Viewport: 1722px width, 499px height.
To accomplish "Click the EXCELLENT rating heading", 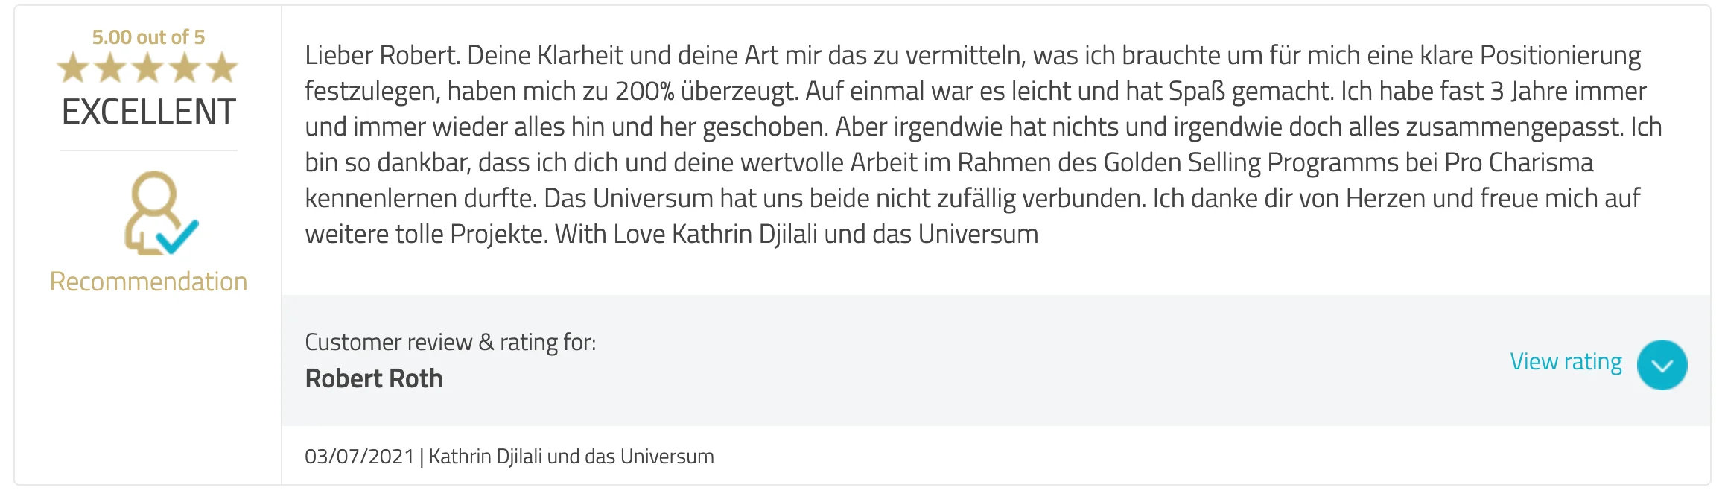I will pyautogui.click(x=148, y=112).
